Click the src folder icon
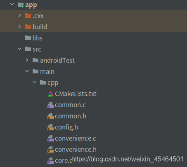This screenshot has height=167, width=187. (x=28, y=49)
